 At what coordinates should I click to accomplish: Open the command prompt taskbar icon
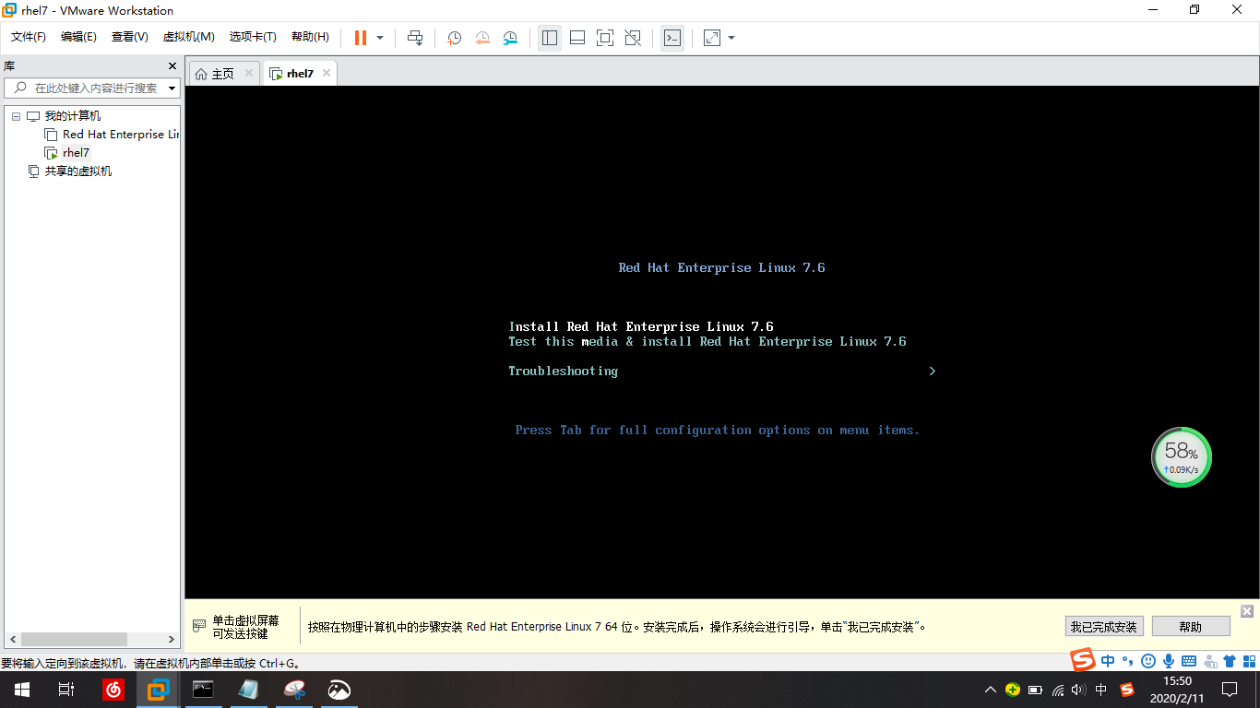coord(204,690)
